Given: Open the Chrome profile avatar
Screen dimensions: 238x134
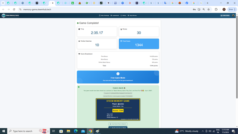Looking at the screenshot, I should point(224,9).
